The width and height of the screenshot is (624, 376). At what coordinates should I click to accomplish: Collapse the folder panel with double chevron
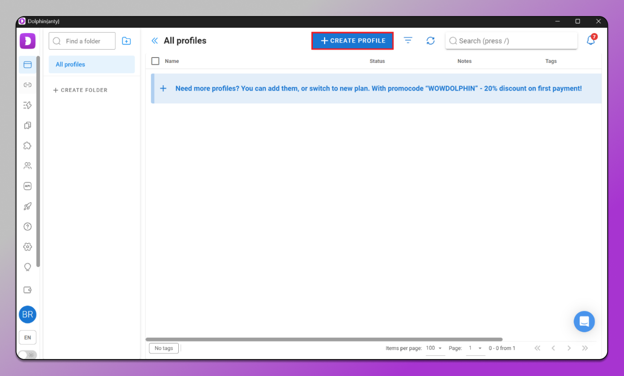click(x=155, y=41)
